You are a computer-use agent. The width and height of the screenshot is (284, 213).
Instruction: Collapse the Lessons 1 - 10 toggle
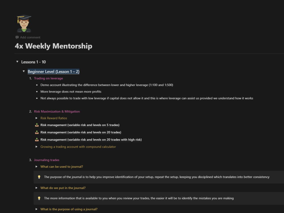17,62
